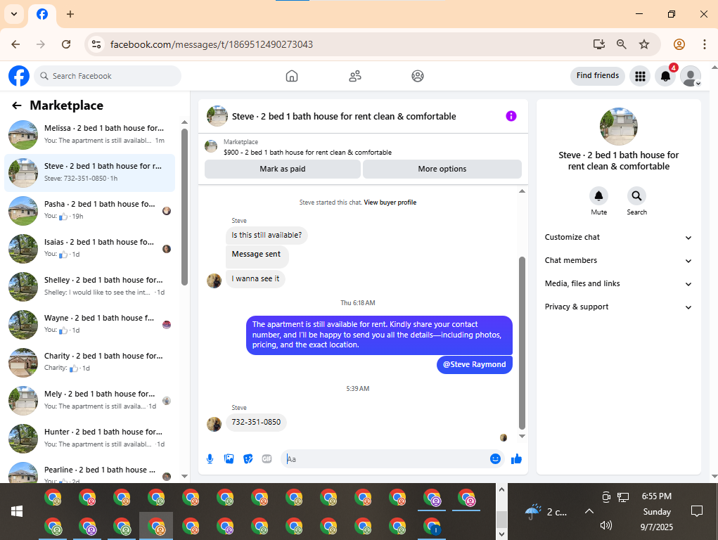Image resolution: width=718 pixels, height=540 pixels.
Task: Open Pasha conversation
Action: tap(90, 211)
